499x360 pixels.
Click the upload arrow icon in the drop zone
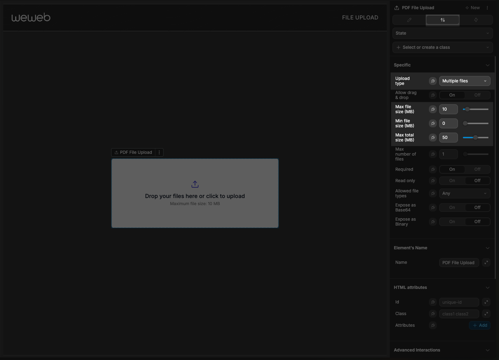click(195, 184)
